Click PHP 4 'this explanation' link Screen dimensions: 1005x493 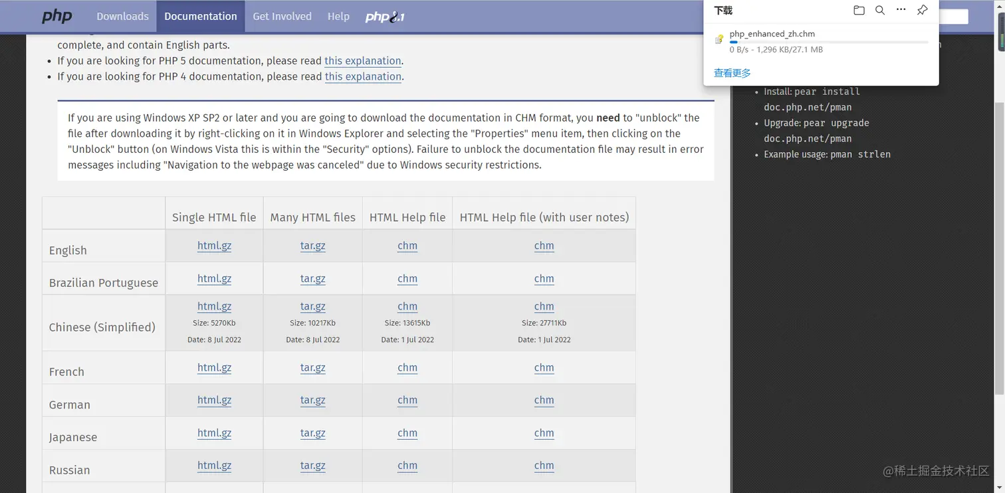tap(363, 76)
